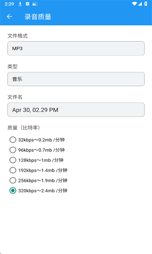Select the 32kbps~0.2mb radio button
The width and height of the screenshot is (152, 254).
point(13,140)
